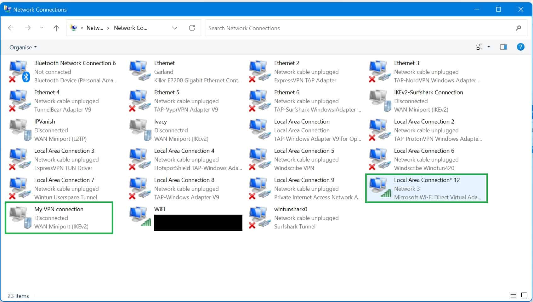Go up one folder level
This screenshot has width=533, height=302.
pos(56,28)
